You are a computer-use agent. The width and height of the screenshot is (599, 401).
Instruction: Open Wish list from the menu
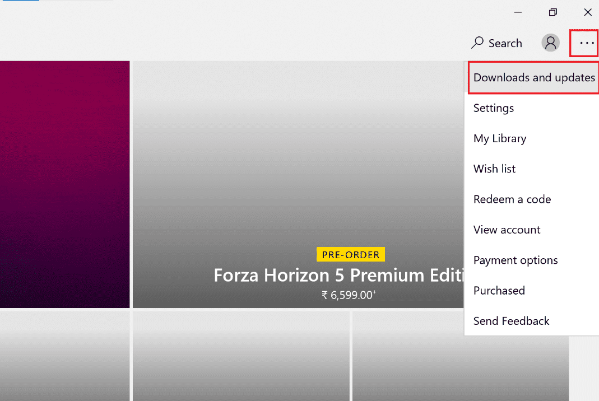tap(494, 169)
